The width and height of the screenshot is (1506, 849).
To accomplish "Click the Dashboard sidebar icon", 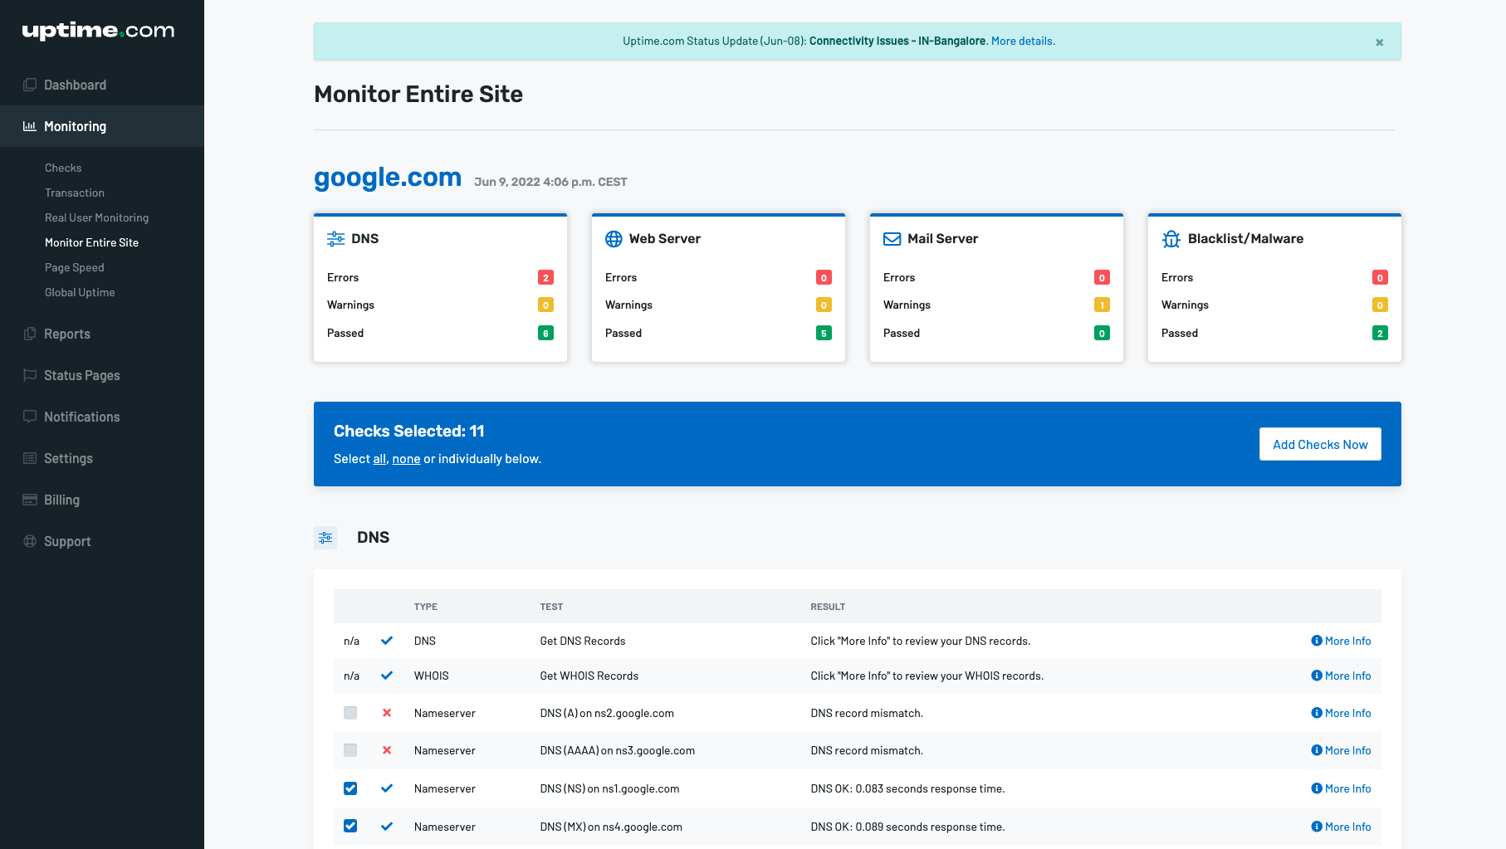I will pyautogui.click(x=30, y=85).
